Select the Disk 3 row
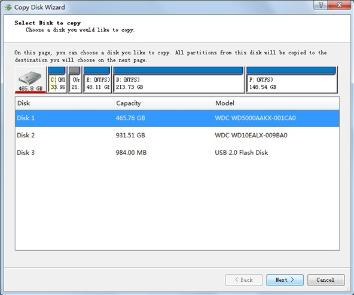The width and height of the screenshot is (354, 295). (x=177, y=153)
